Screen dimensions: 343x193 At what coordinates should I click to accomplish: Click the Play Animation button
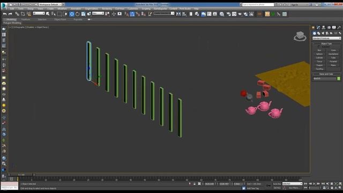314,184
